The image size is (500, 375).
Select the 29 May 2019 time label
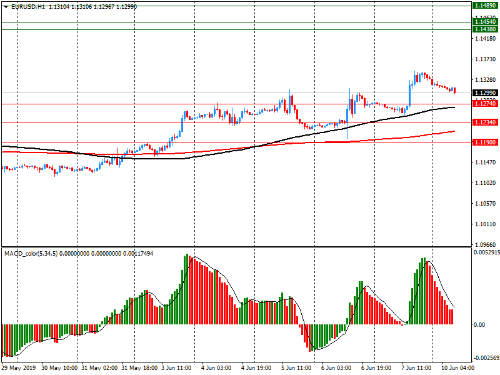coord(19,368)
